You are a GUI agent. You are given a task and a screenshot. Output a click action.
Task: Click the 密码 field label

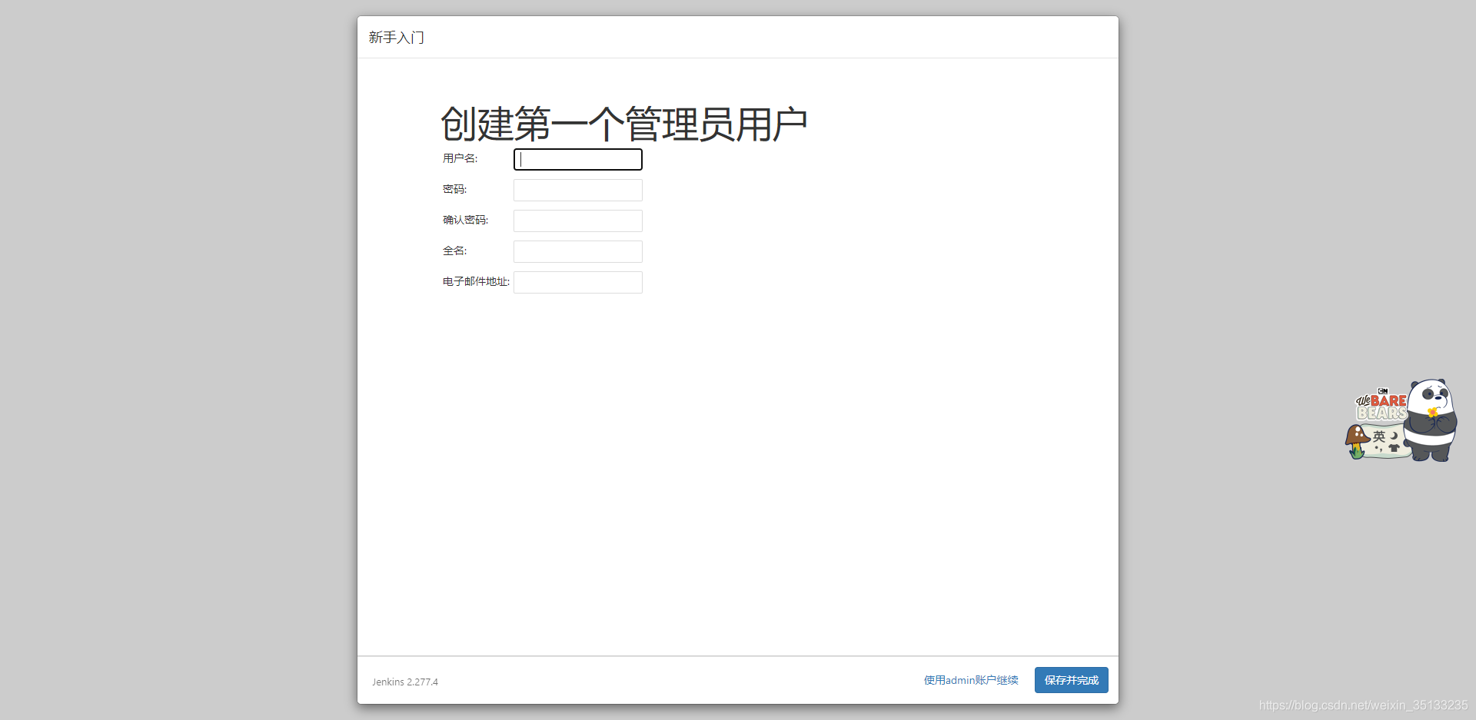454,189
